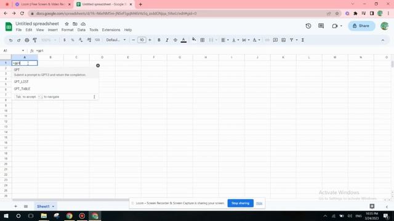394x221 pixels.
Task: Insert a comment via toolbar icon
Action: point(275,40)
